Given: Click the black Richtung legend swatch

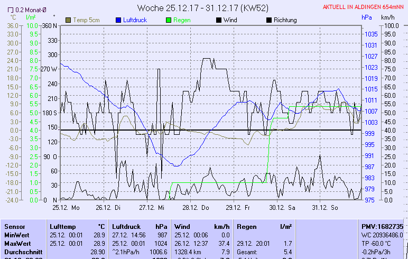Looking at the screenshot, I should coord(269,20).
